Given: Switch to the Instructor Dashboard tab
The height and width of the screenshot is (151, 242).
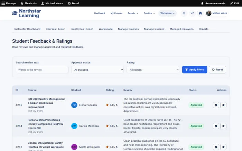Looking at the screenshot, I should (27, 29).
